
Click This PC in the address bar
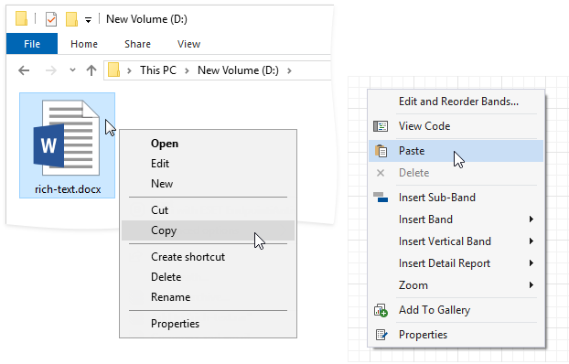pos(158,70)
